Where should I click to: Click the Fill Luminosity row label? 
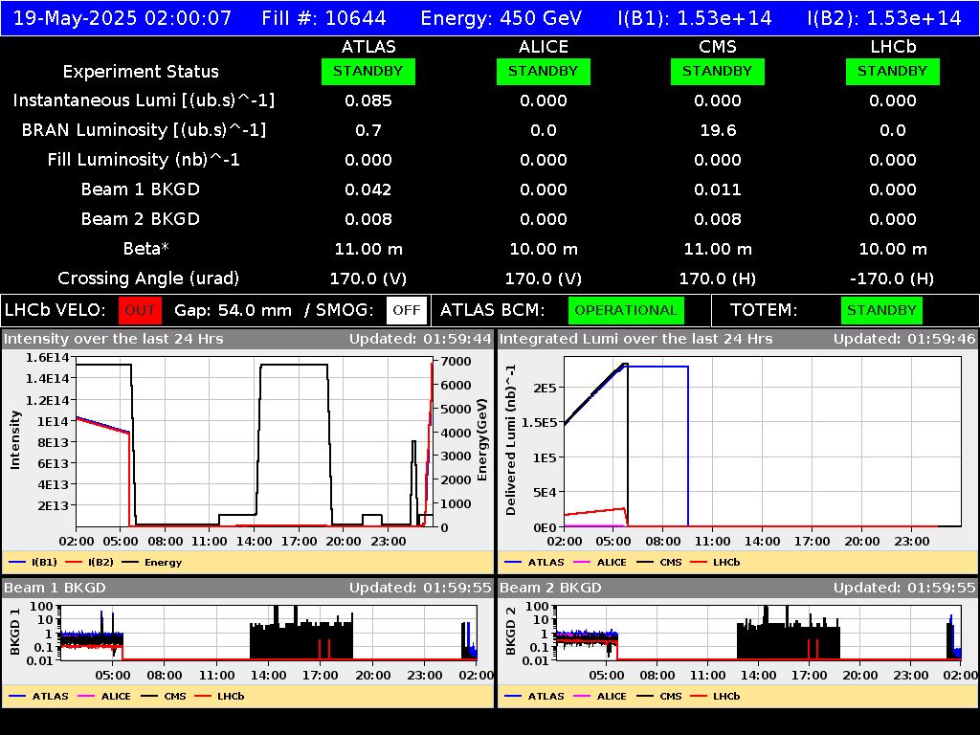click(144, 160)
